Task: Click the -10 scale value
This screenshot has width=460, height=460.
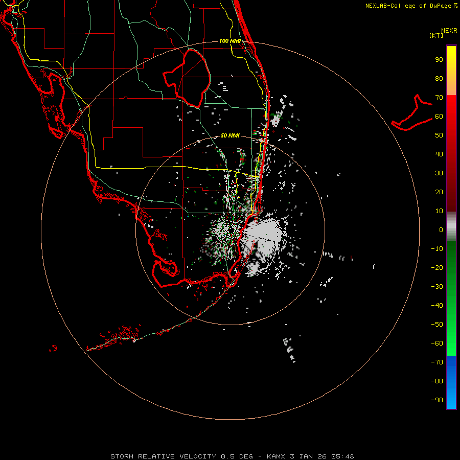Action: pyautogui.click(x=437, y=249)
